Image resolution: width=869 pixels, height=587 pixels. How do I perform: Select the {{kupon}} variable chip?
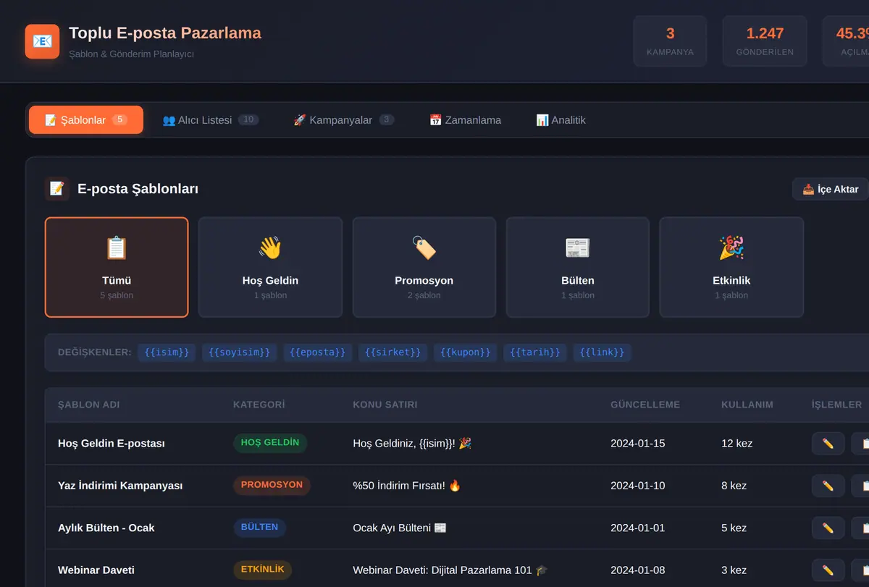[x=465, y=352]
